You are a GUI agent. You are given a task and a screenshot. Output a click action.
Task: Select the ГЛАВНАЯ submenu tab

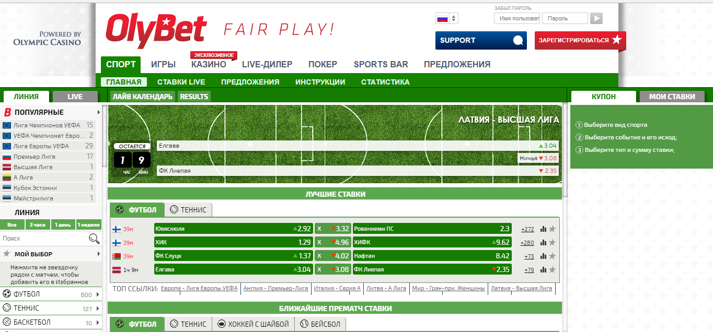click(124, 82)
